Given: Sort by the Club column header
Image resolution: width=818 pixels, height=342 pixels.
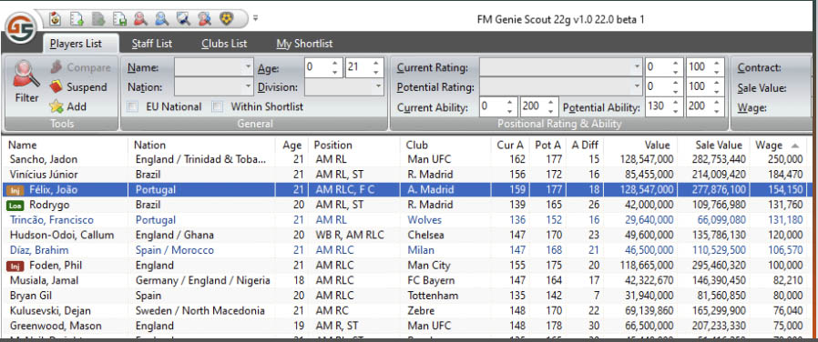Looking at the screenshot, I should tap(446, 146).
